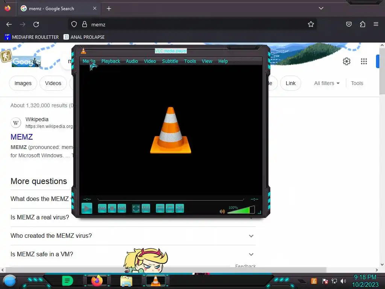This screenshot has height=289, width=385.
Task: Open a new Firefox tab
Action: [x=109, y=9]
